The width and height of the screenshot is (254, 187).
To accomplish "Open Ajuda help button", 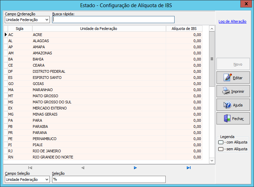I will coord(233,105).
